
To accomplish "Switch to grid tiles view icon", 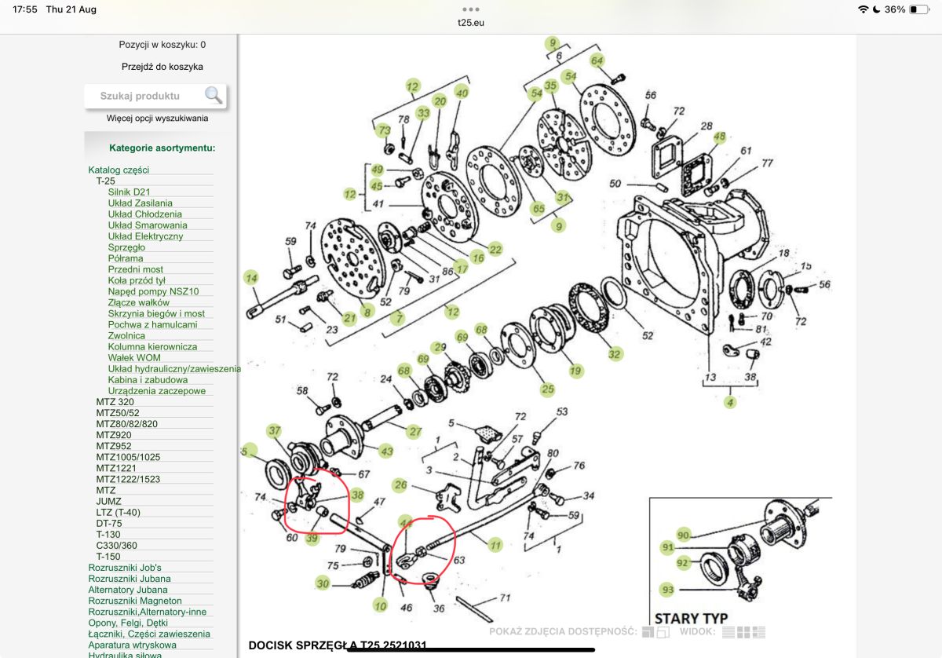I will pos(743,632).
